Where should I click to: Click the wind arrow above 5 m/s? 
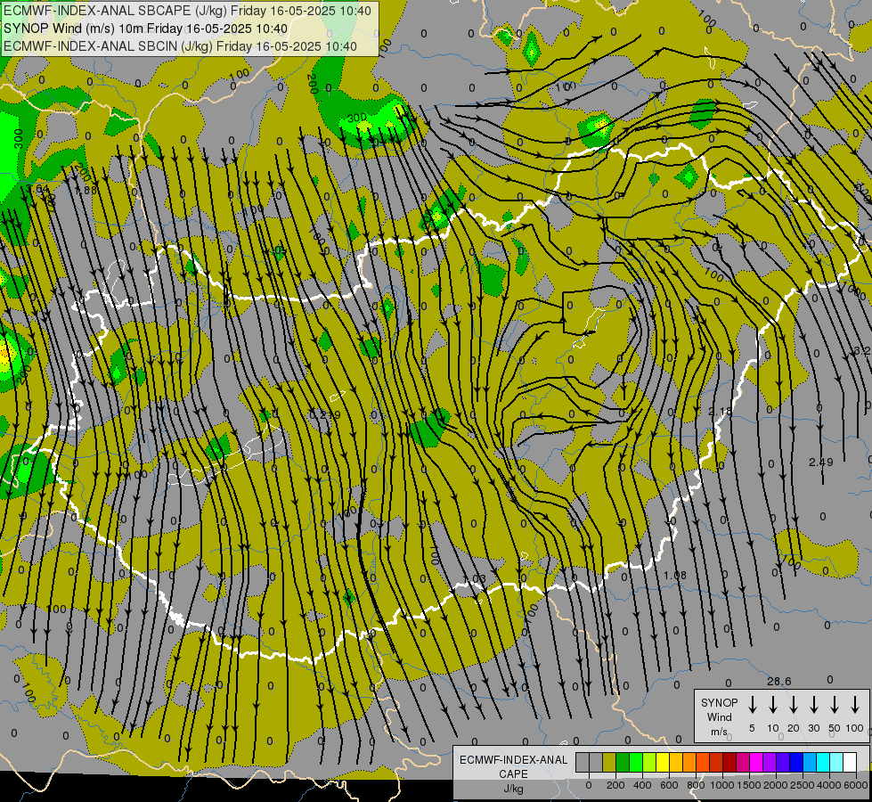(x=752, y=705)
